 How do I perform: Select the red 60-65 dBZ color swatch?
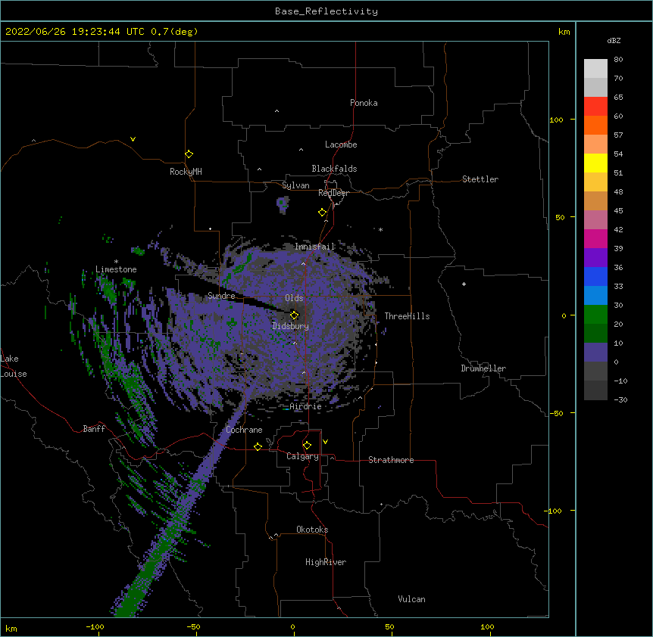point(595,106)
